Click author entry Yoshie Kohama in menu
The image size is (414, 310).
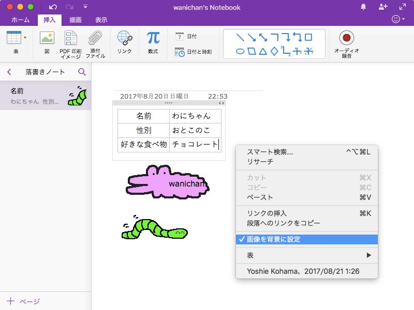click(x=307, y=271)
